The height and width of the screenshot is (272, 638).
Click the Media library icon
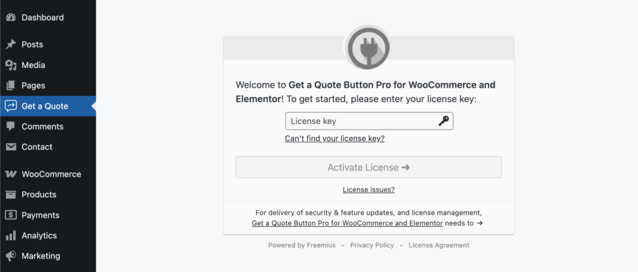(x=11, y=65)
